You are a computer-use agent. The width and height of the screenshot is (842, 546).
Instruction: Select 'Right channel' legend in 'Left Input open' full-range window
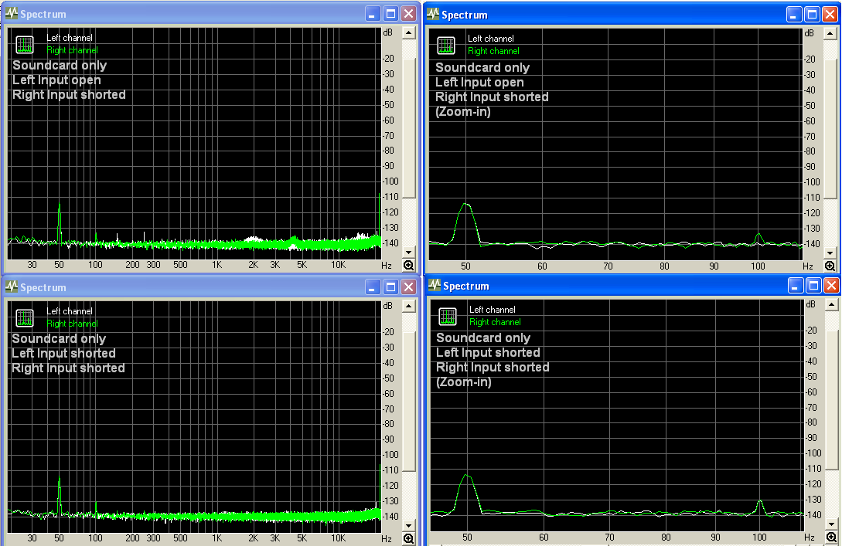(72, 50)
